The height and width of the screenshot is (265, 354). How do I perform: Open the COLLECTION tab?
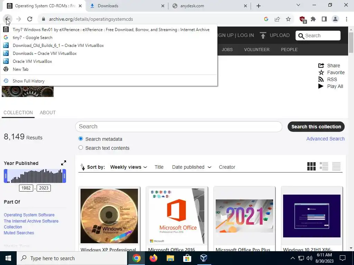pyautogui.click(x=18, y=112)
